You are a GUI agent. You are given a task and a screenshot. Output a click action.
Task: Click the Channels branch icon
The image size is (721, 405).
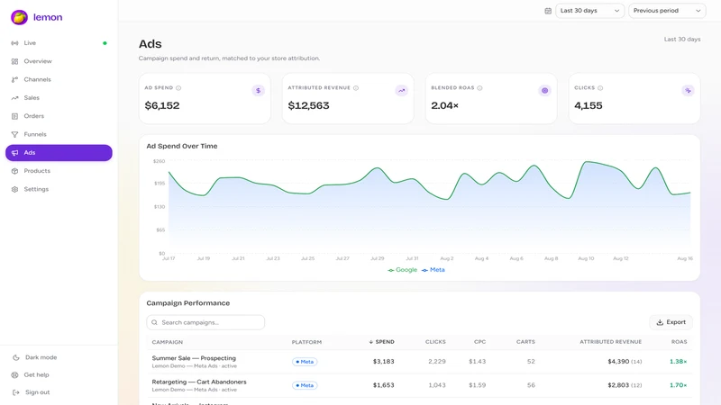(x=14, y=79)
